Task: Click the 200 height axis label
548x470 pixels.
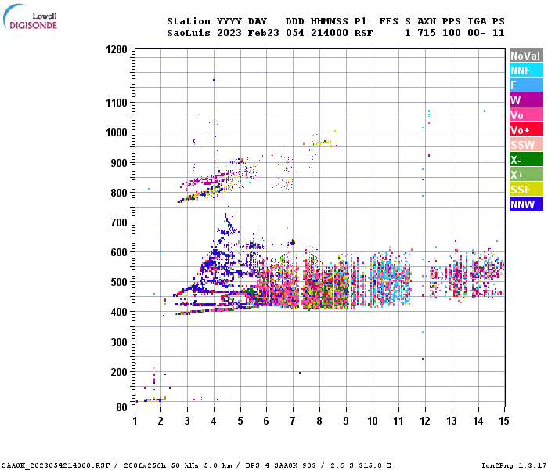Action: pos(119,372)
